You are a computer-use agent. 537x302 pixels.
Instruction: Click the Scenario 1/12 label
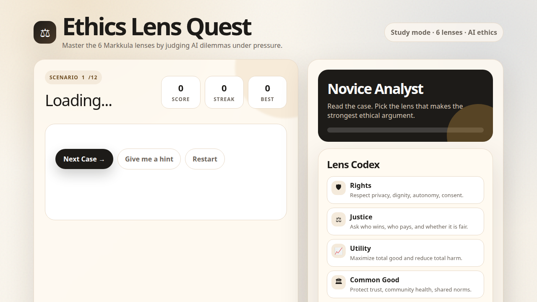click(x=73, y=77)
